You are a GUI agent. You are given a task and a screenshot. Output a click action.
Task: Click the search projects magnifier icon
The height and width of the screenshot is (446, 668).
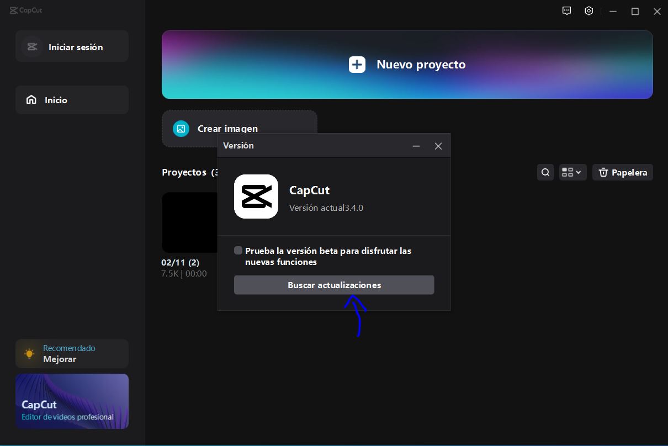coord(545,172)
